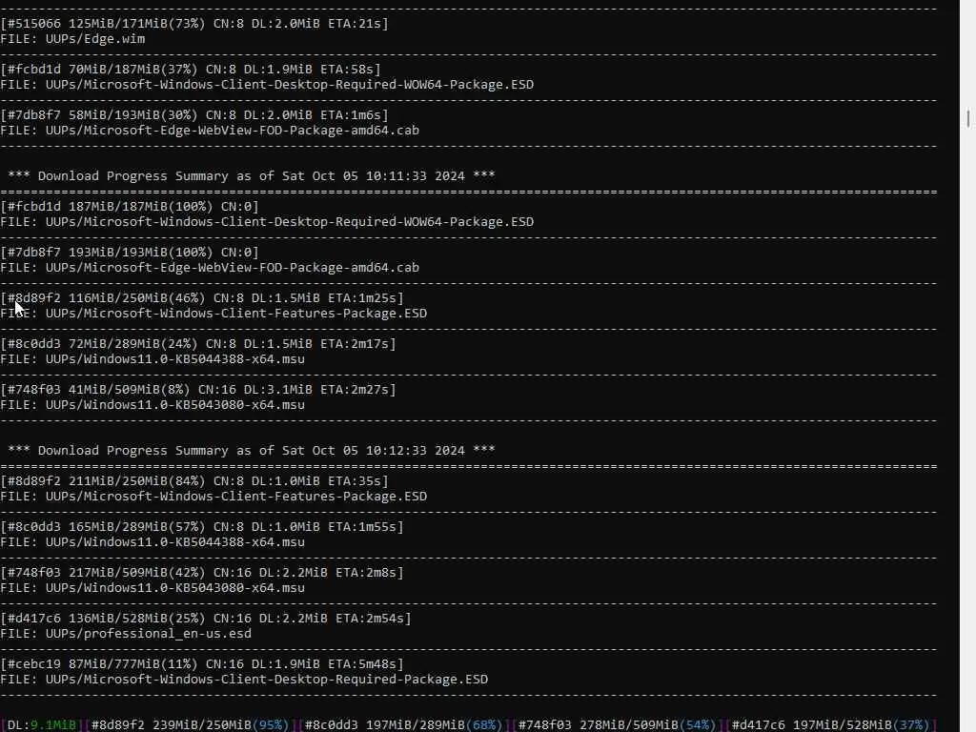Viewport: 976px width, 732px height.
Task: Click the terminal's vertical scrollbar thumb
Action: pyautogui.click(x=968, y=118)
